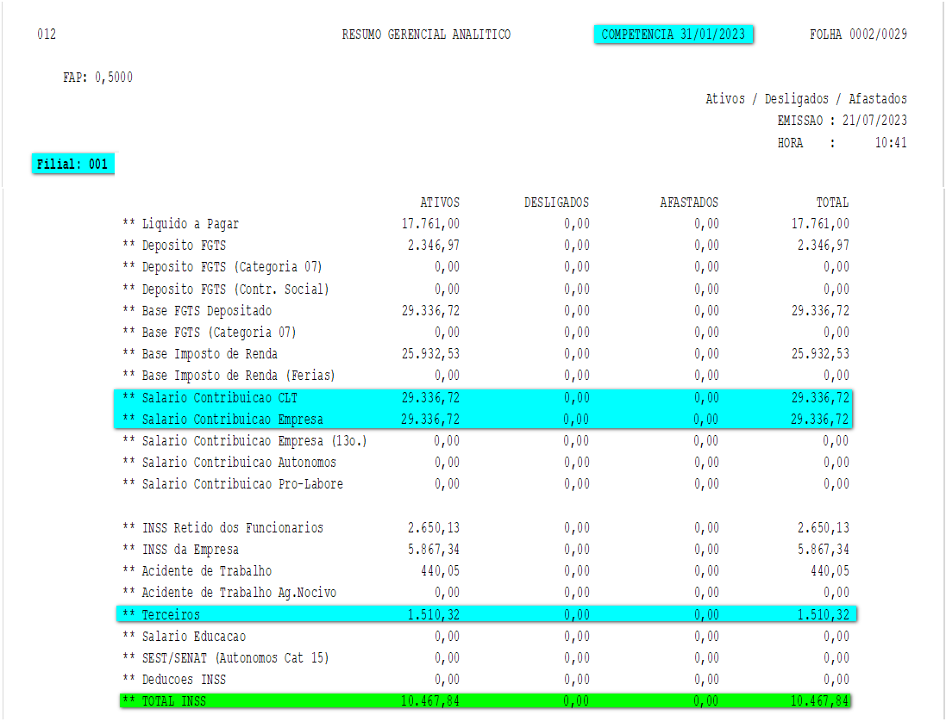Screen dimensions: 946x728
Task: Click the 012 code at top left
Action: [47, 34]
